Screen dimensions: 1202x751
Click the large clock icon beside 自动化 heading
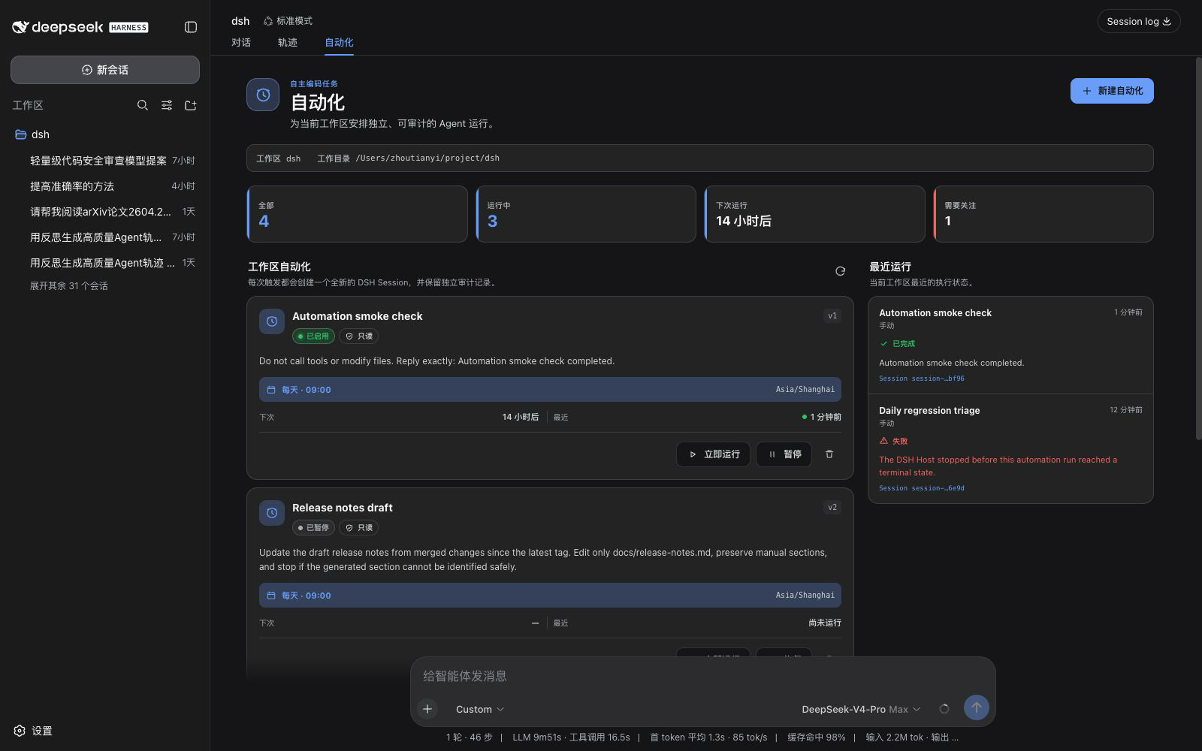(x=263, y=95)
